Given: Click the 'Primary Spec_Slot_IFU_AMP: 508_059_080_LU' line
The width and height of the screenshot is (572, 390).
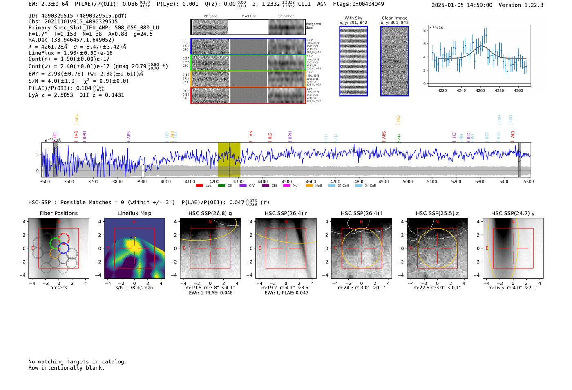Looking at the screenshot, I should (94, 28).
